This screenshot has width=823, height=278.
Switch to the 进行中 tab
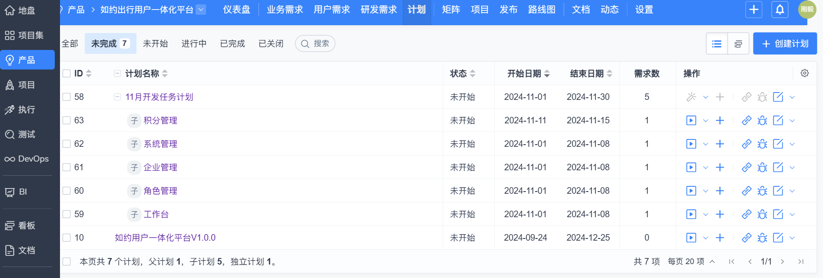coord(194,43)
